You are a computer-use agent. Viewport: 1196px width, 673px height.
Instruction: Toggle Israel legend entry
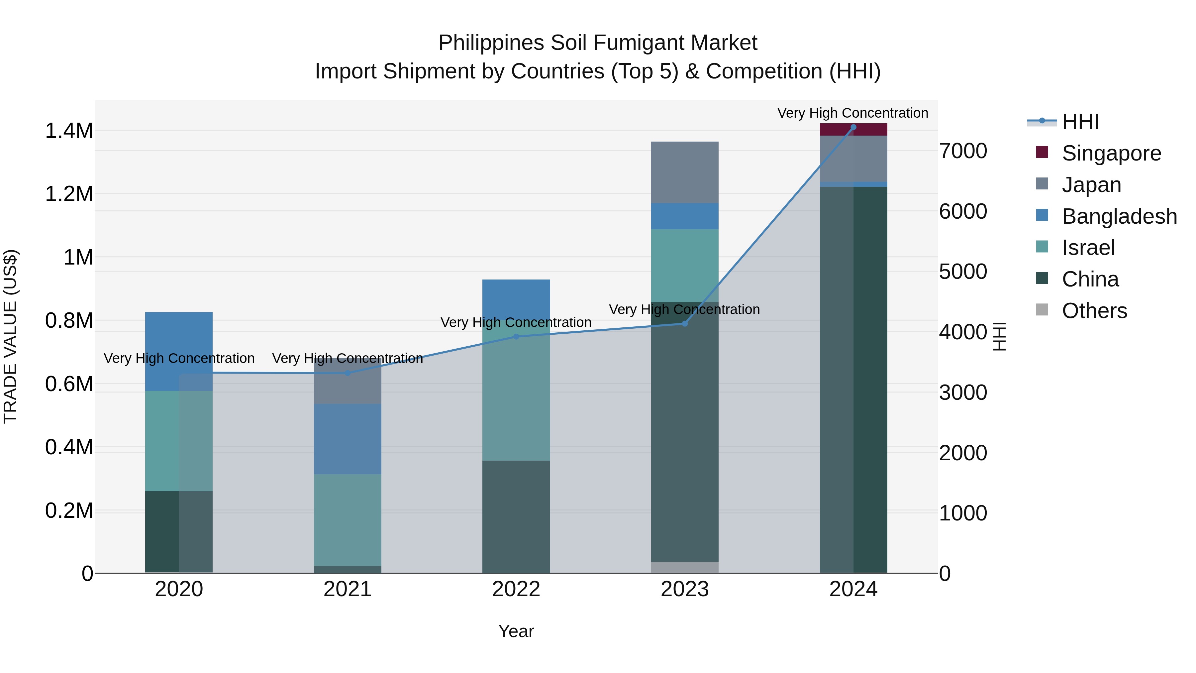click(x=1075, y=247)
